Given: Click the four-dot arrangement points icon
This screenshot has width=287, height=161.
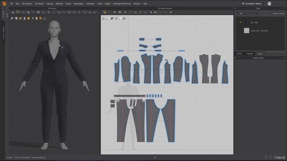Looking at the screenshot, I should click(38, 13).
